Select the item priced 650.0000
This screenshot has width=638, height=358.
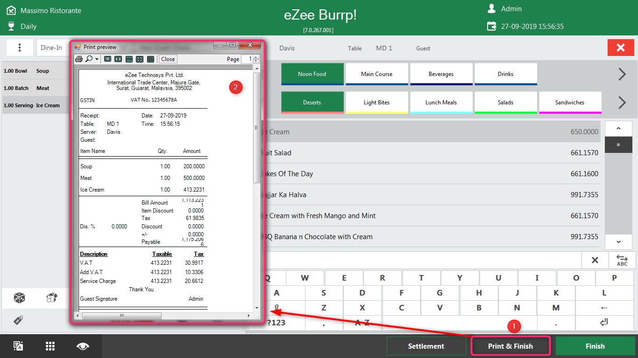432,132
